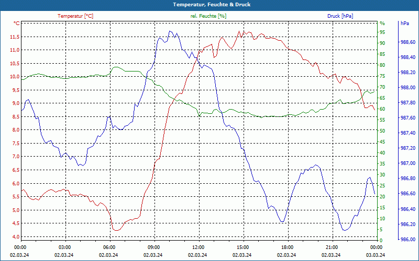Viewport: 419px width, 261px height.
Task: Select the red 'Temperatur [°C]' legend label
Action: pyautogui.click(x=75, y=16)
